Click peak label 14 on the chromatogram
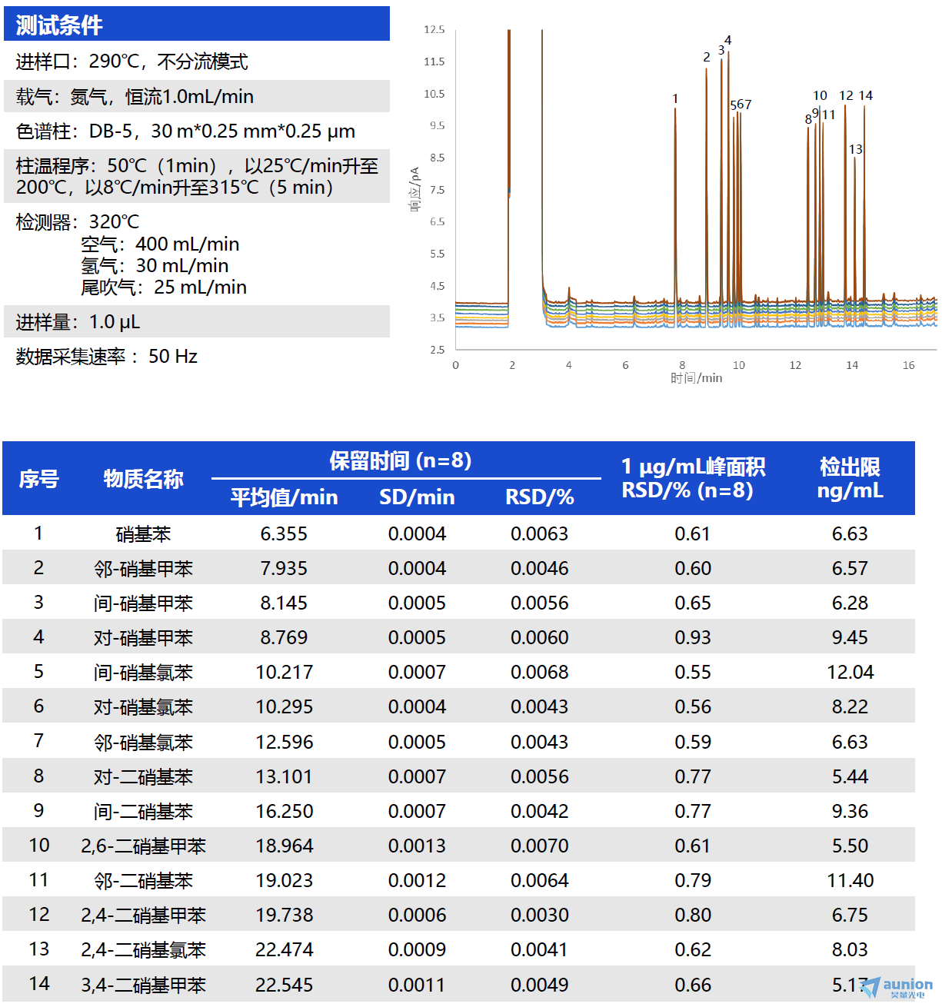 (x=866, y=95)
